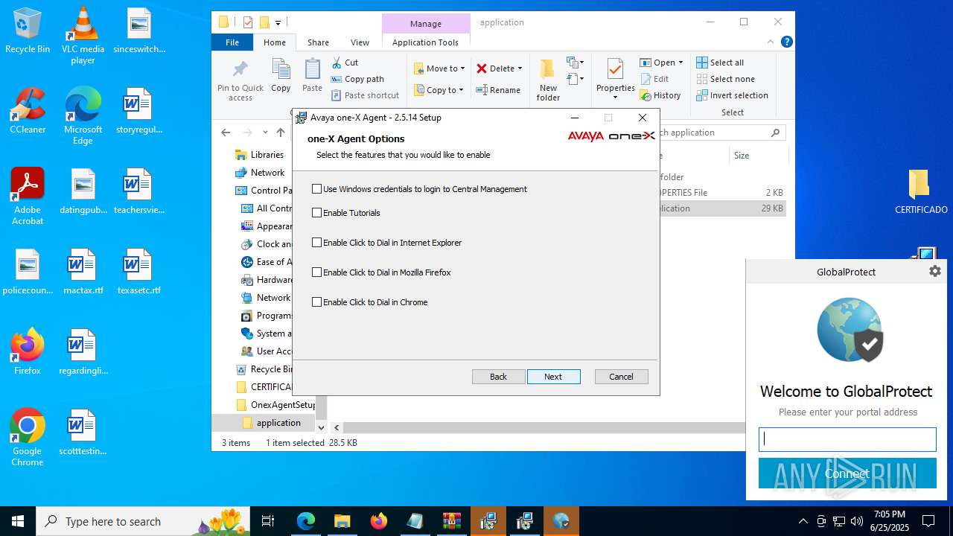The height and width of the screenshot is (536, 953).
Task: Click Invert selection in ribbon
Action: pyautogui.click(x=732, y=95)
